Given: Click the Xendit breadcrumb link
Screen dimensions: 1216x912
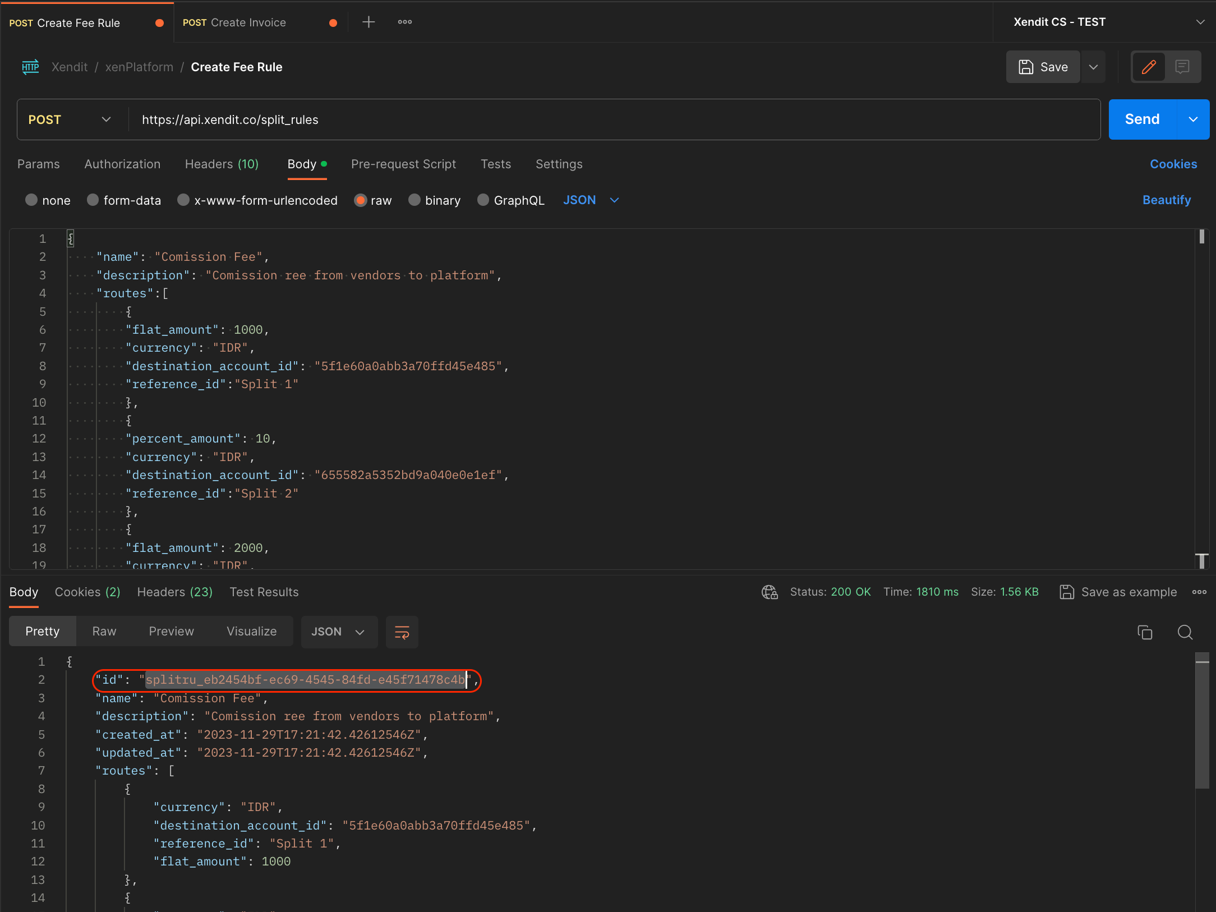Looking at the screenshot, I should click(x=70, y=67).
